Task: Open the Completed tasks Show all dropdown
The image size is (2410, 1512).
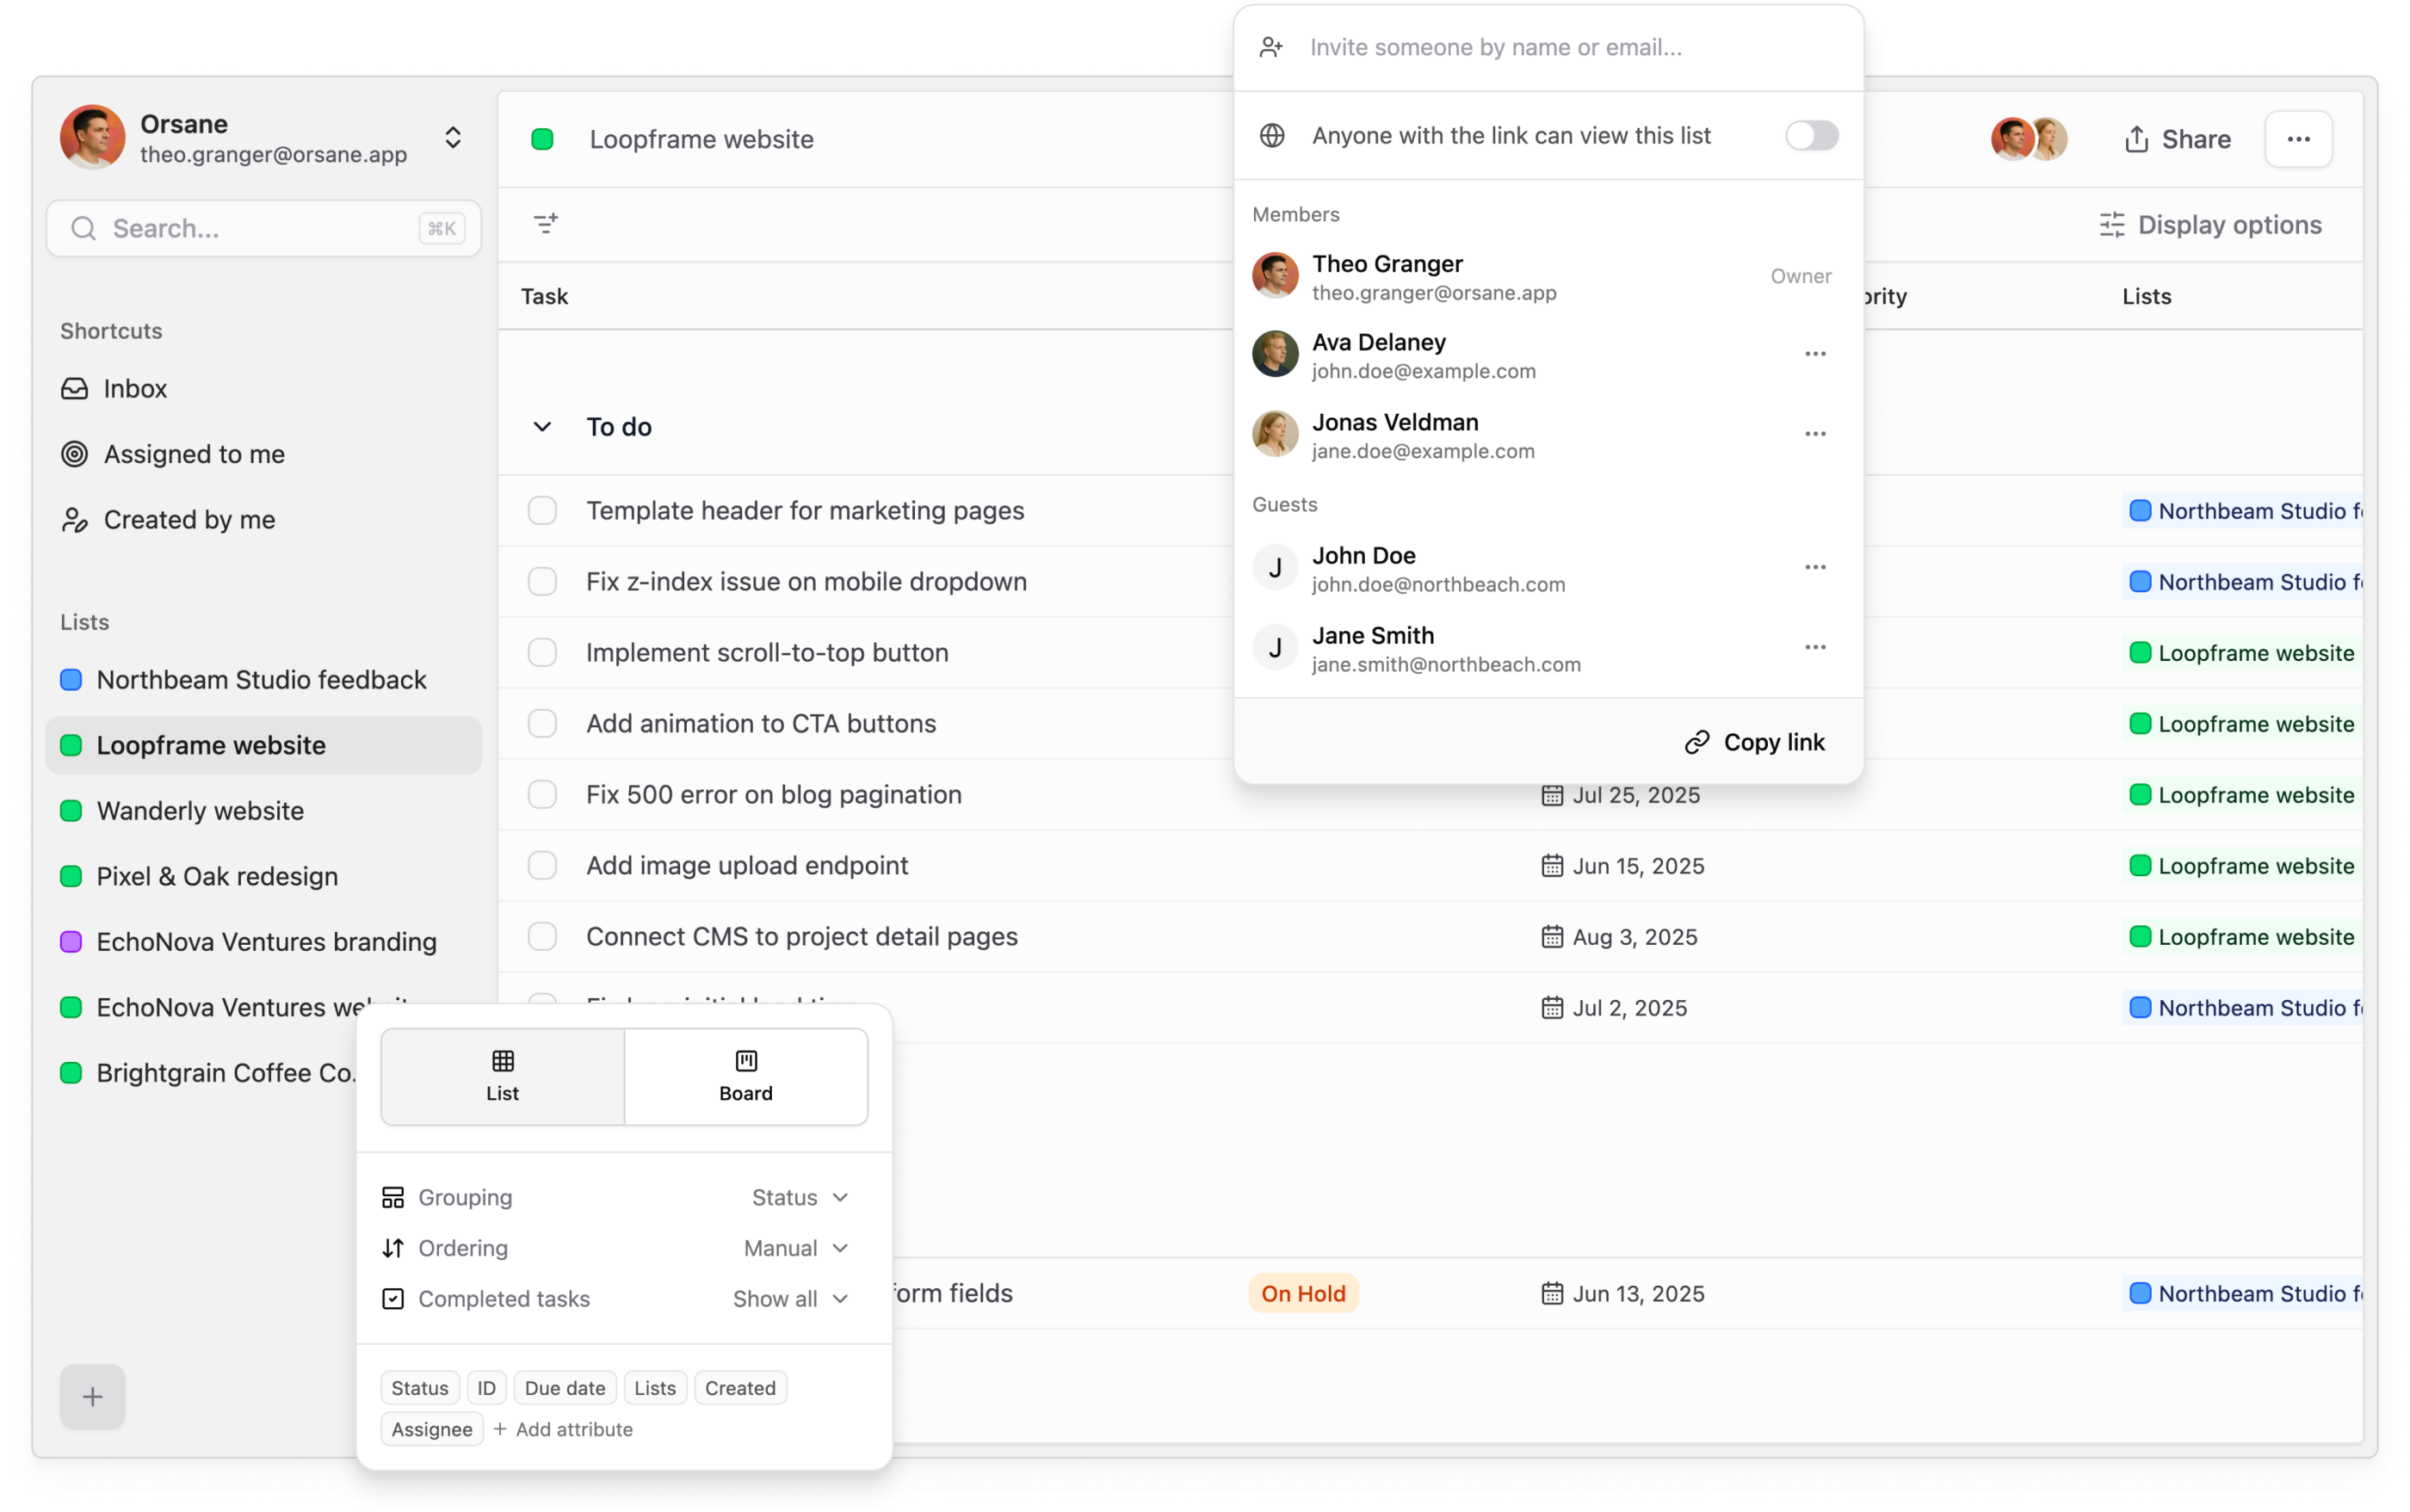Action: [x=791, y=1299]
